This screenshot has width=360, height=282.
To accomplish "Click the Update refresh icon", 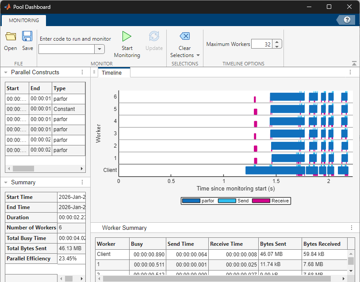I will 154,36.
